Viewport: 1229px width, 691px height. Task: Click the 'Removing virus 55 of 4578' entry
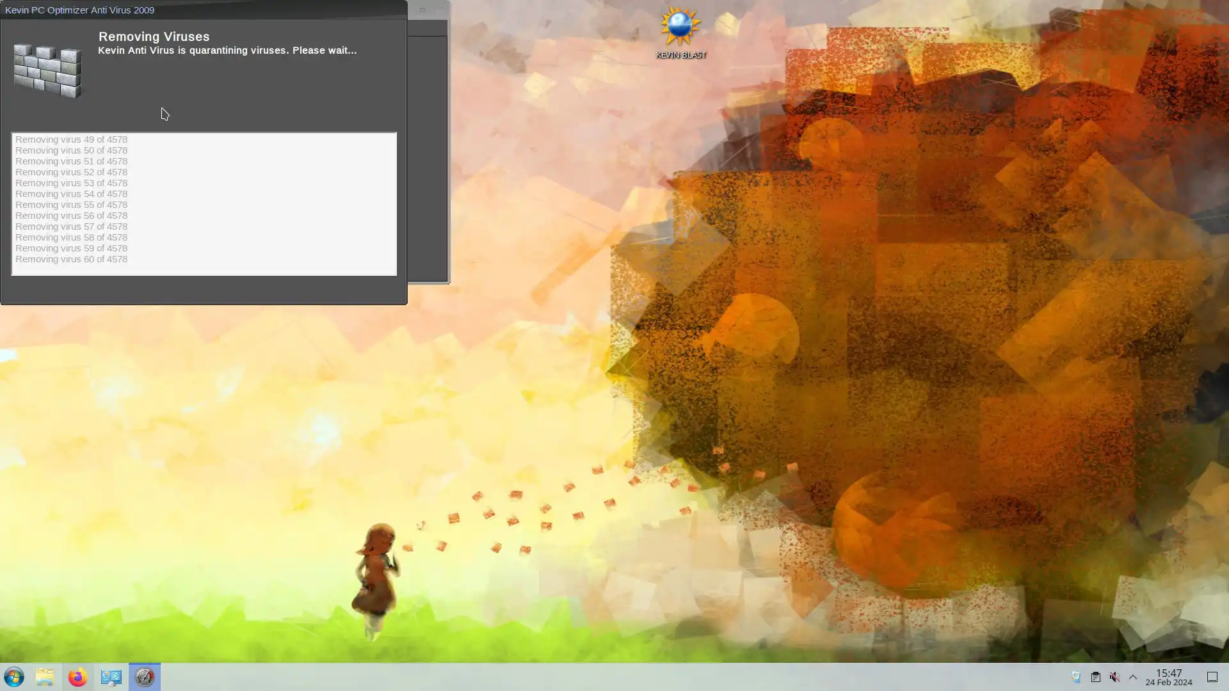[x=71, y=205]
